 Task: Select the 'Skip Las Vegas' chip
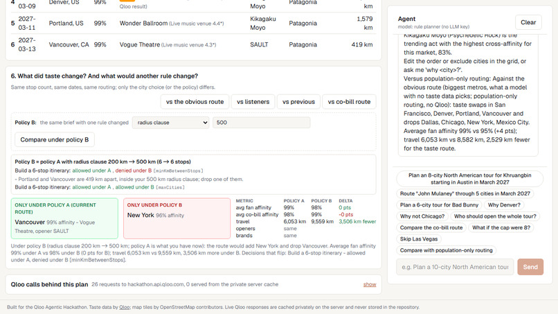click(418, 239)
